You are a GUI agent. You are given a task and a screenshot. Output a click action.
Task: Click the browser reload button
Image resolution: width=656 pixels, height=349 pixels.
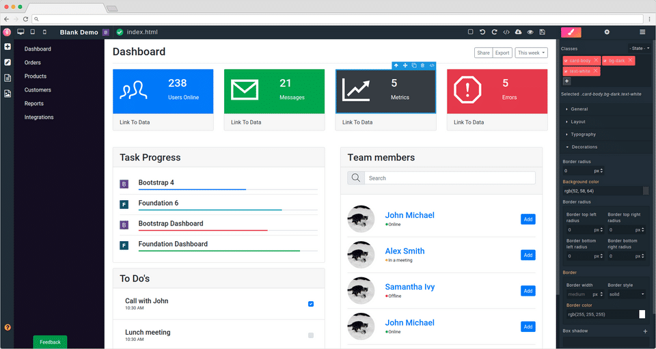pos(25,19)
